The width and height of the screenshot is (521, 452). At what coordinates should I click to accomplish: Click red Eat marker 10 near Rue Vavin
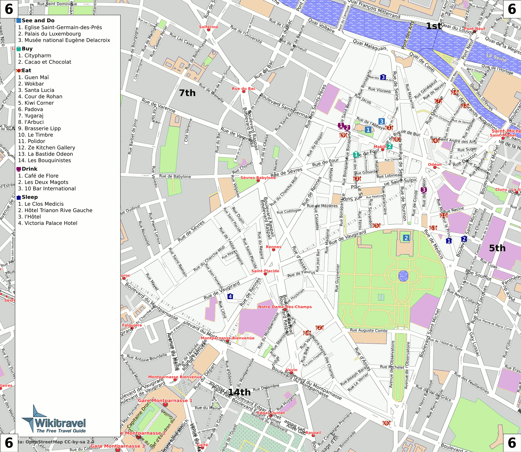(307, 333)
